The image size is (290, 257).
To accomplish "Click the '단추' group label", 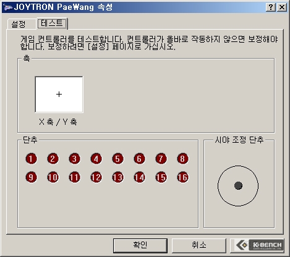I will 30,140.
